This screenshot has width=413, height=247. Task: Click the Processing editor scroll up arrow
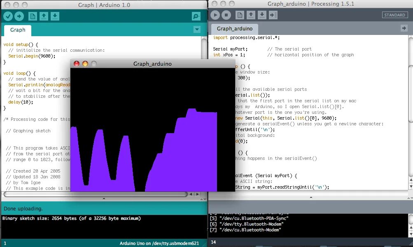[411, 180]
